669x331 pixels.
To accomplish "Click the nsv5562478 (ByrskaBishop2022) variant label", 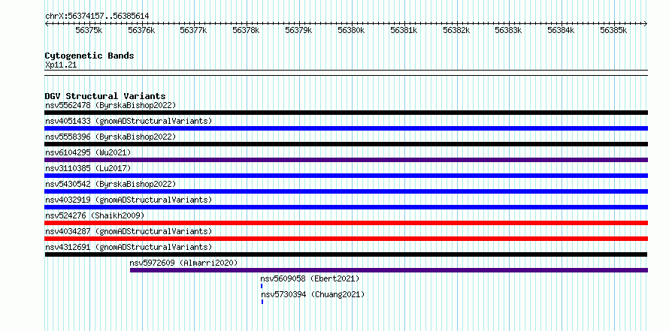I will point(110,105).
